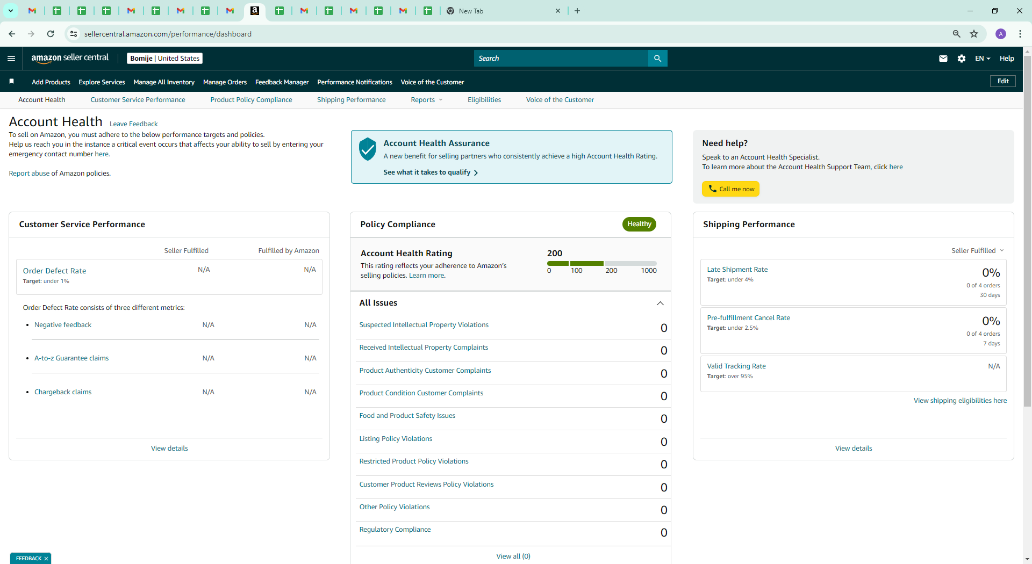Switch to Product Policy Compliance tab
1032x564 pixels.
[x=251, y=100]
